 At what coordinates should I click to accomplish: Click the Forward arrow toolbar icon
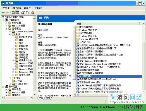click(x=8, y=12)
